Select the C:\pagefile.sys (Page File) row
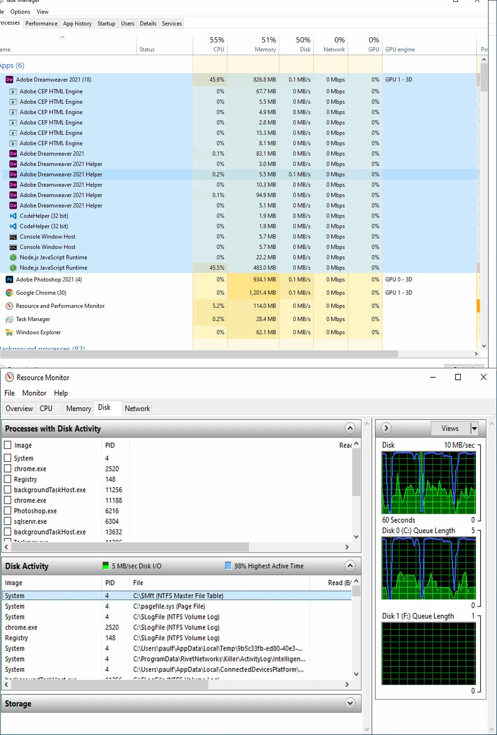Viewport: 497px width, 735px height. point(177,606)
